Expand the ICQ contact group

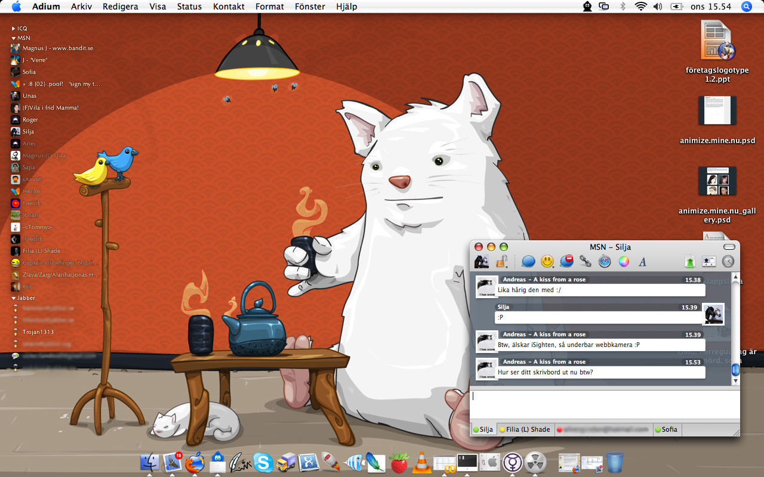(14, 29)
